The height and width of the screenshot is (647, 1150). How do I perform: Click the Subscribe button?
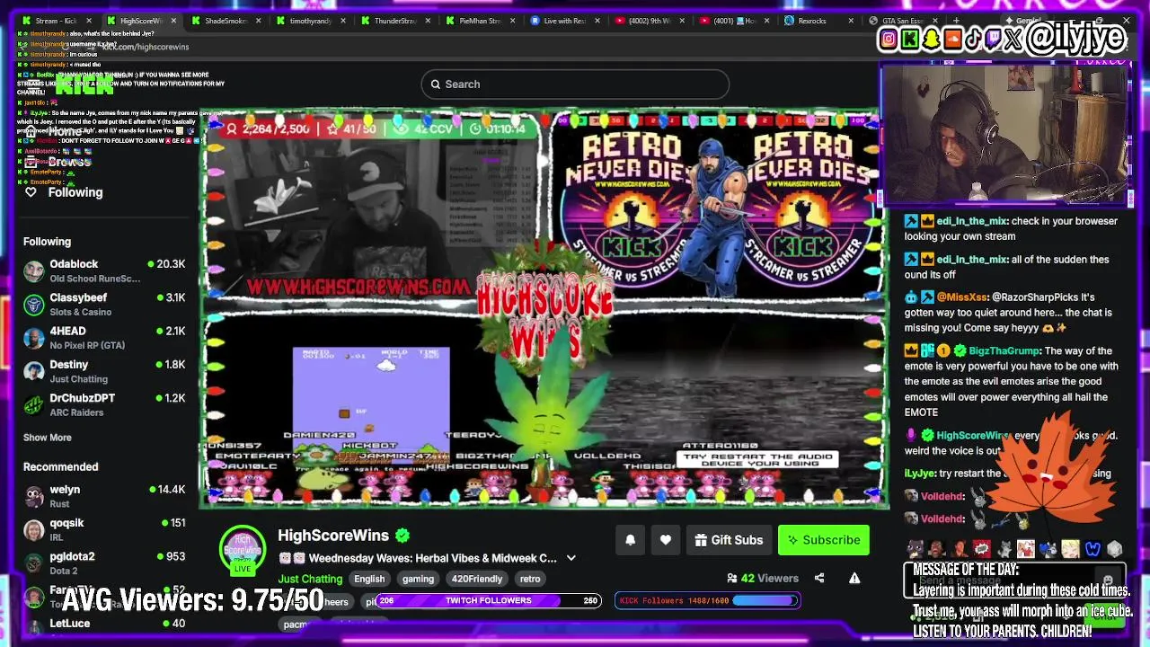pyautogui.click(x=823, y=540)
